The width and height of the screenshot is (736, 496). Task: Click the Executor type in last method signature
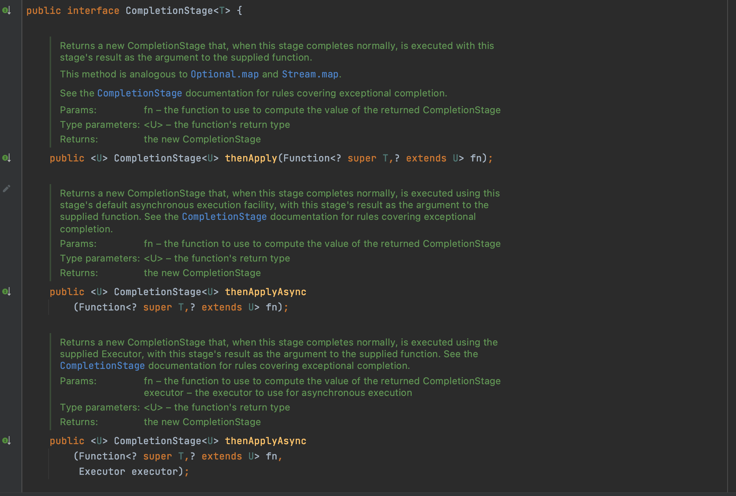tap(102, 472)
